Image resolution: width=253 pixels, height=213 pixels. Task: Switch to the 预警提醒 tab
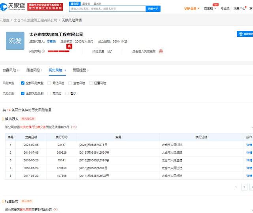click(x=80, y=70)
